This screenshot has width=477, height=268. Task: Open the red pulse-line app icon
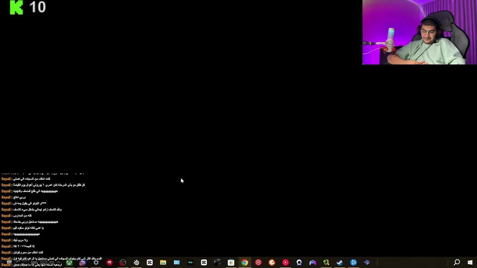point(258,263)
